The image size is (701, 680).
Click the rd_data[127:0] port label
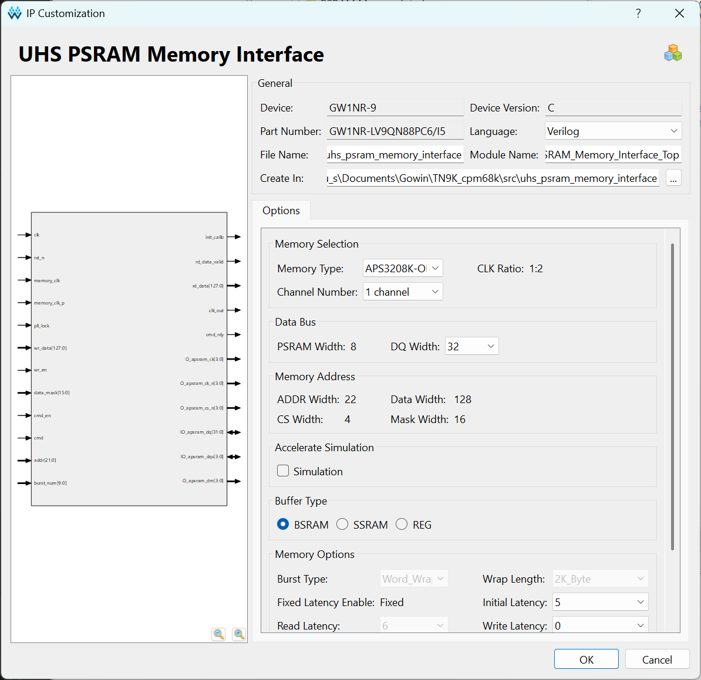tap(208, 286)
